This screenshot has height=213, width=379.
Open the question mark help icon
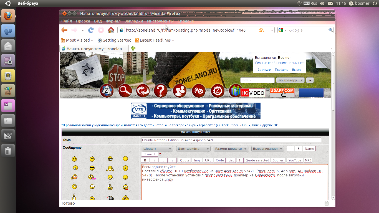pyautogui.click(x=161, y=91)
